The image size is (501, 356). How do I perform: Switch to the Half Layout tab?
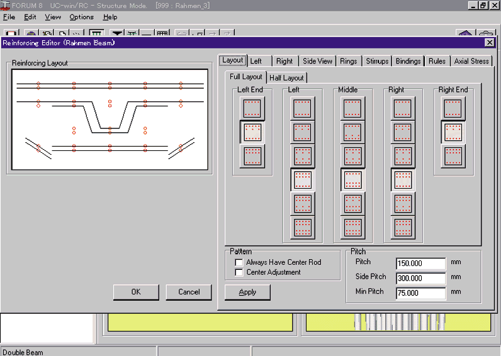click(286, 78)
